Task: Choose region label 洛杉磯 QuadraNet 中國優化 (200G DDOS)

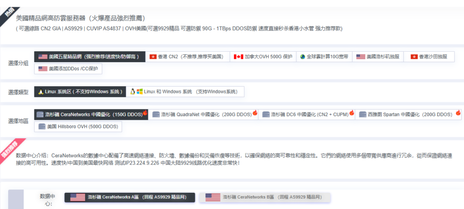Action: click(206, 115)
